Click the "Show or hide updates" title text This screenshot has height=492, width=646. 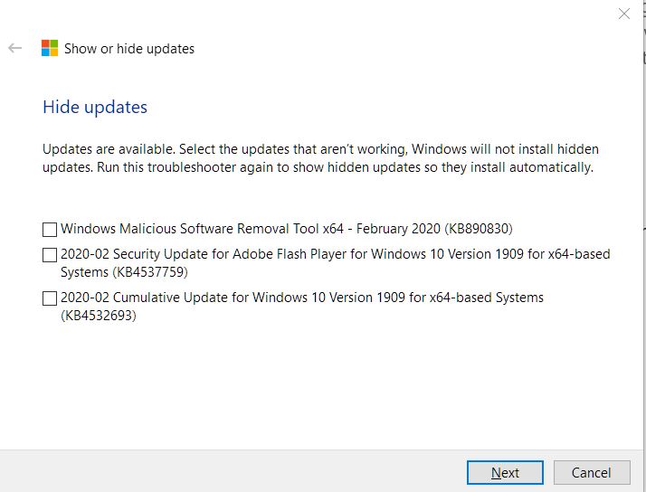coord(128,49)
